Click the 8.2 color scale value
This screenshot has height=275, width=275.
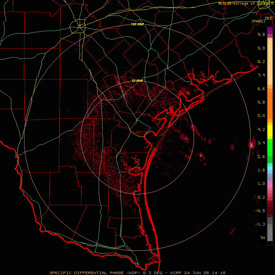261,61
